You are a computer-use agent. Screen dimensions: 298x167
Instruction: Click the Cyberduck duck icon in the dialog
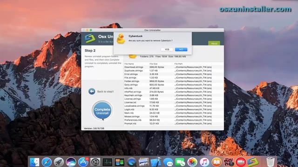click(x=121, y=39)
